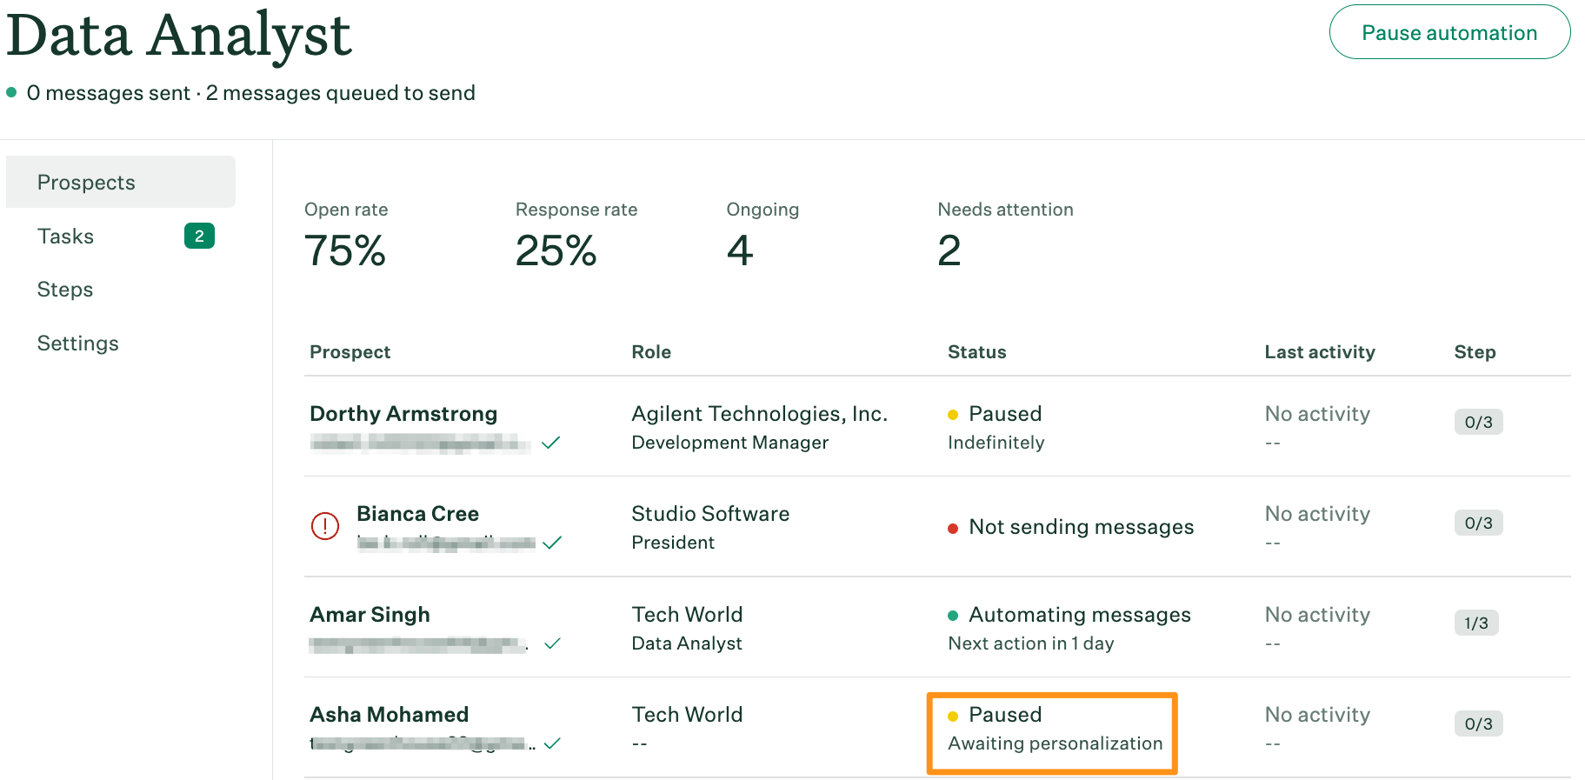Image resolution: width=1585 pixels, height=780 pixels.
Task: Go to the Steps section
Action: point(65,290)
